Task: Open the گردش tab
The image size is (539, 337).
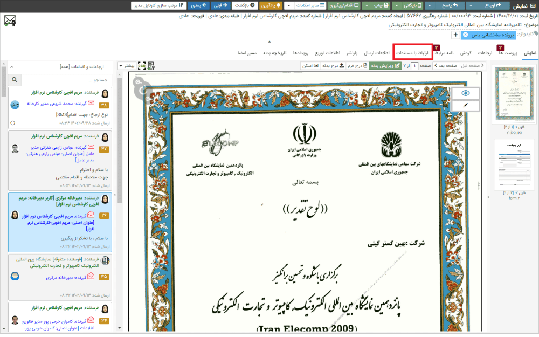Action: tap(466, 53)
